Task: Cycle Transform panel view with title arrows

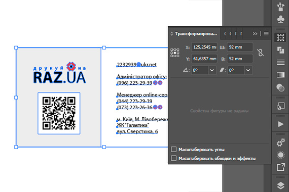Action: tap(171, 34)
